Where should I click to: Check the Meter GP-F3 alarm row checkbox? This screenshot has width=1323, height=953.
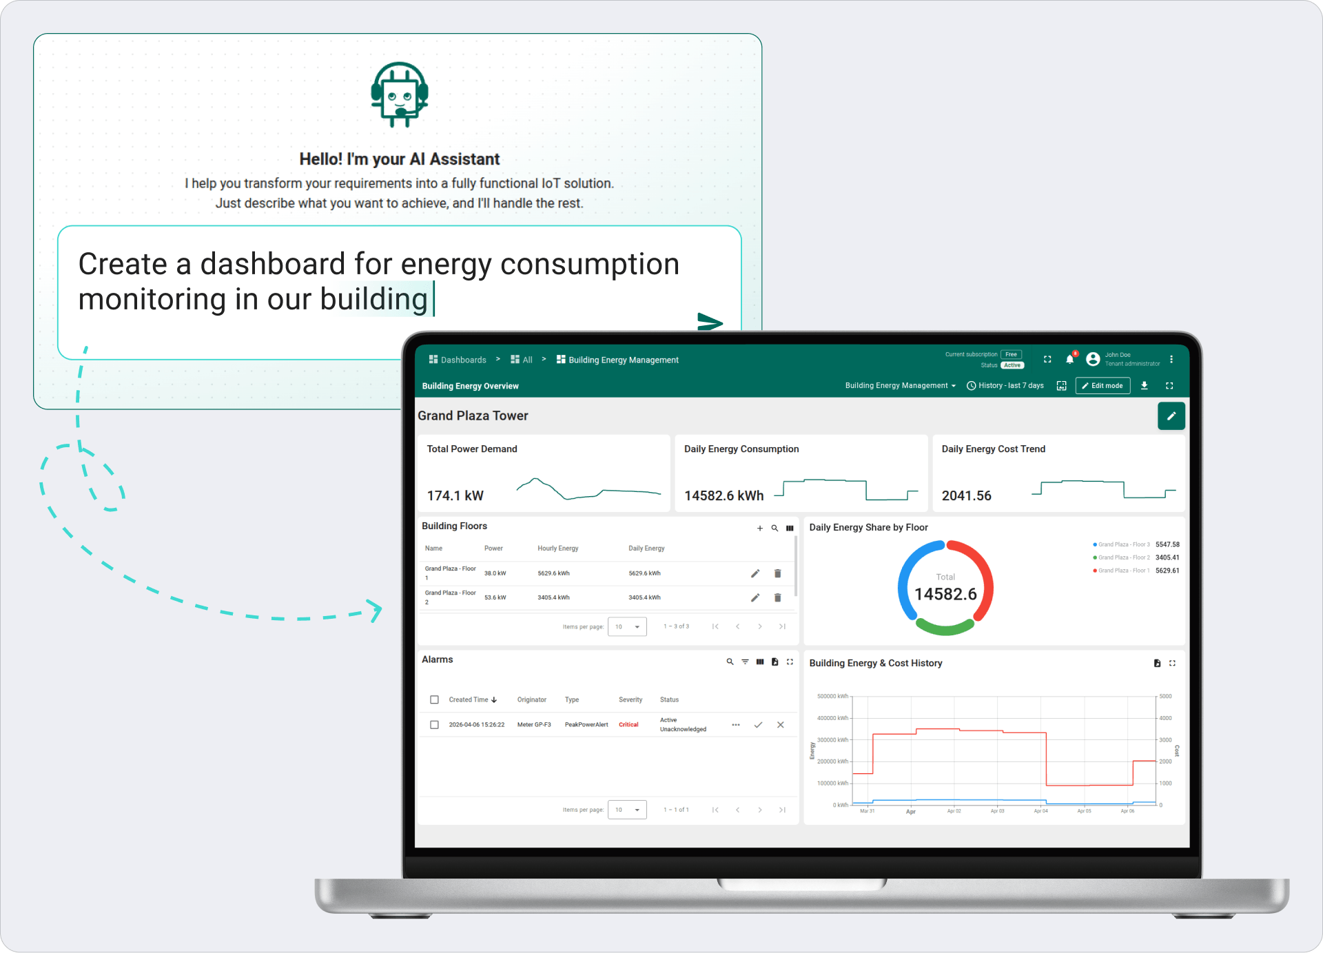[x=434, y=725]
